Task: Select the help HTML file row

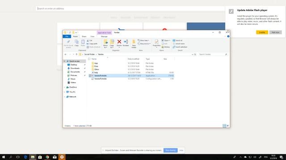Action: point(131,72)
